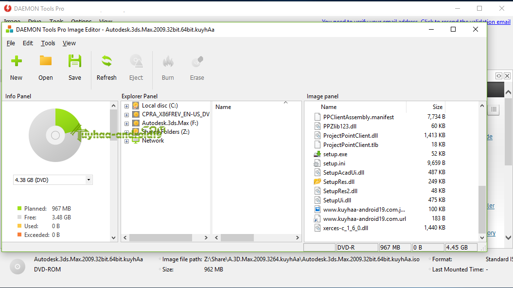Click the Erase disc icon
Screen dimensions: 513x288
[x=197, y=61]
